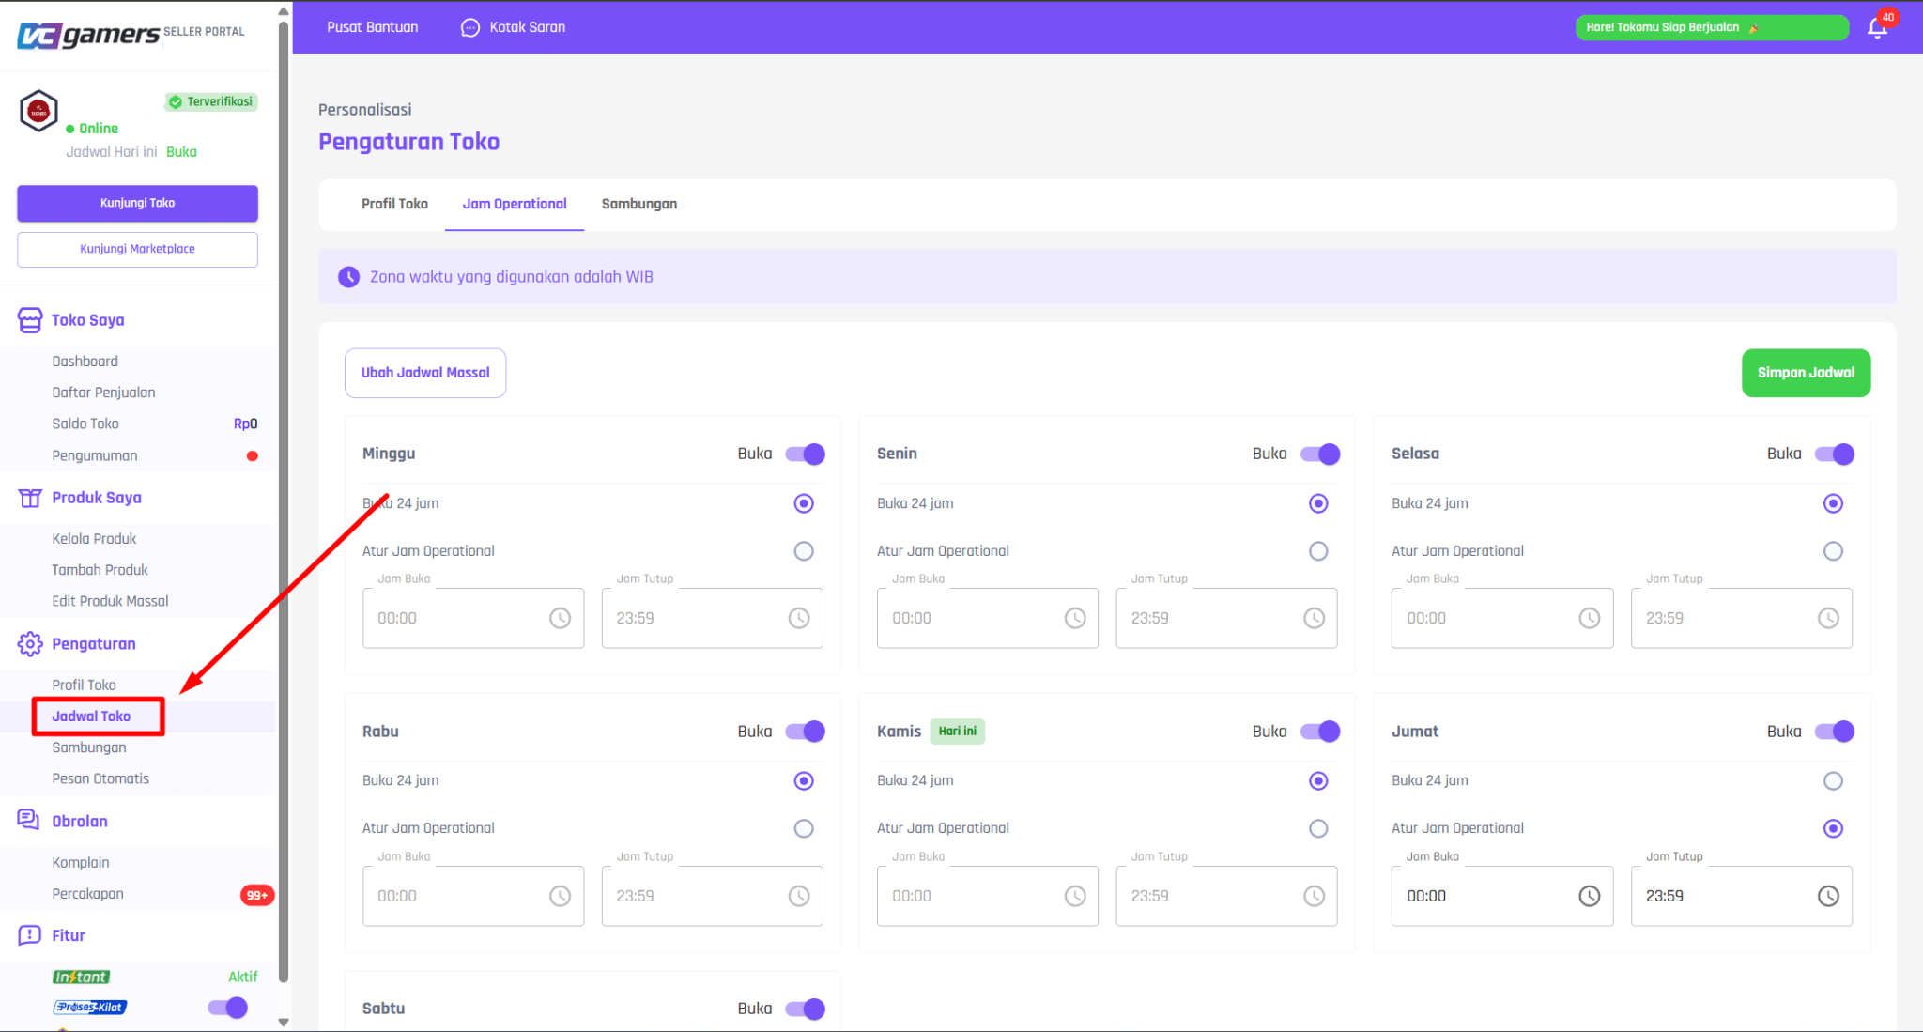Open Percakapan in the sidebar
The width and height of the screenshot is (1923, 1032).
pos(88,894)
